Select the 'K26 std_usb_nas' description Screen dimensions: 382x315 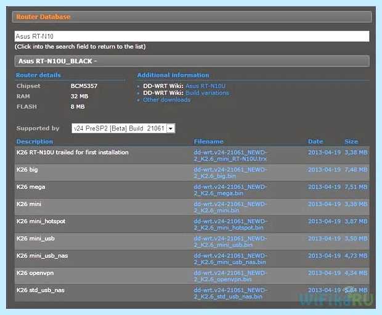pos(40,290)
